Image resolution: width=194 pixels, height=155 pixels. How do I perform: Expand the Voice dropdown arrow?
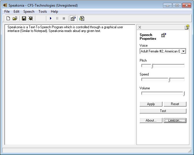(183, 51)
